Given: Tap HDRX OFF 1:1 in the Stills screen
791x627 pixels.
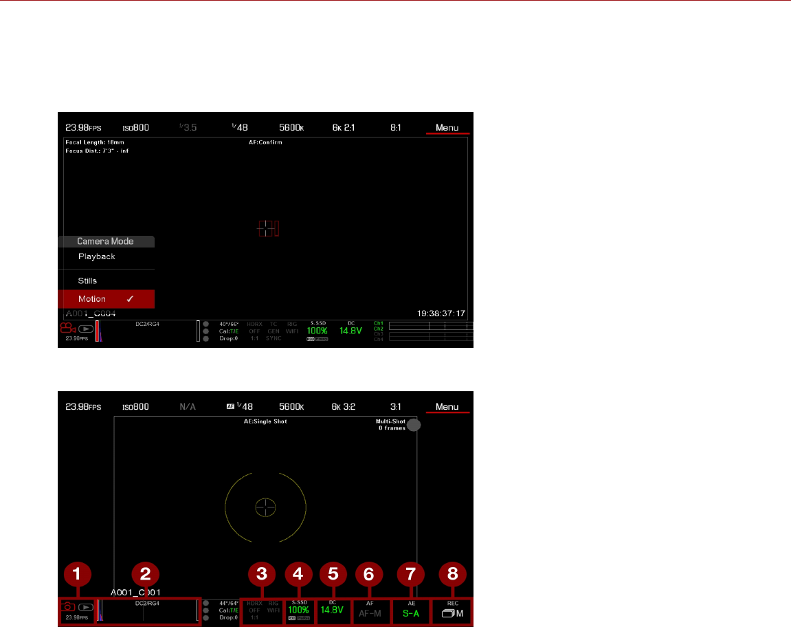Looking at the screenshot, I should point(255,610).
